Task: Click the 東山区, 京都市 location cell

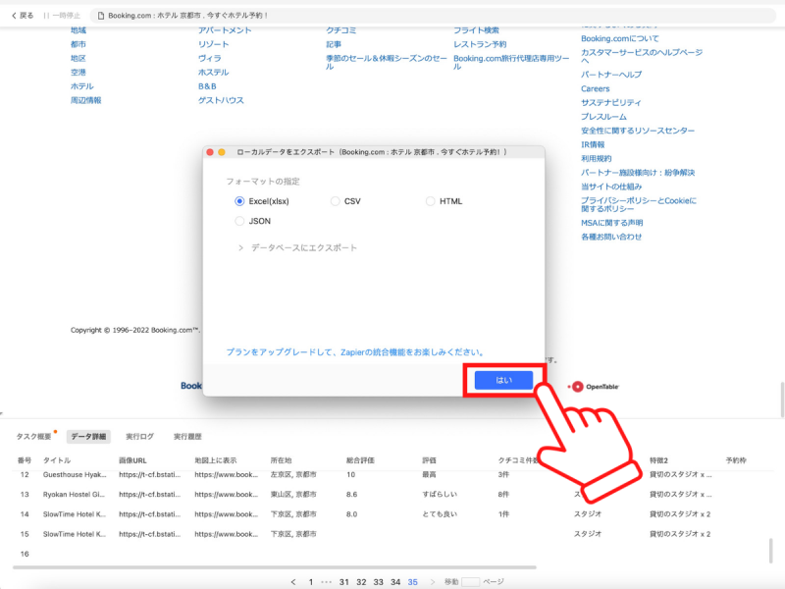Action: pyautogui.click(x=293, y=495)
